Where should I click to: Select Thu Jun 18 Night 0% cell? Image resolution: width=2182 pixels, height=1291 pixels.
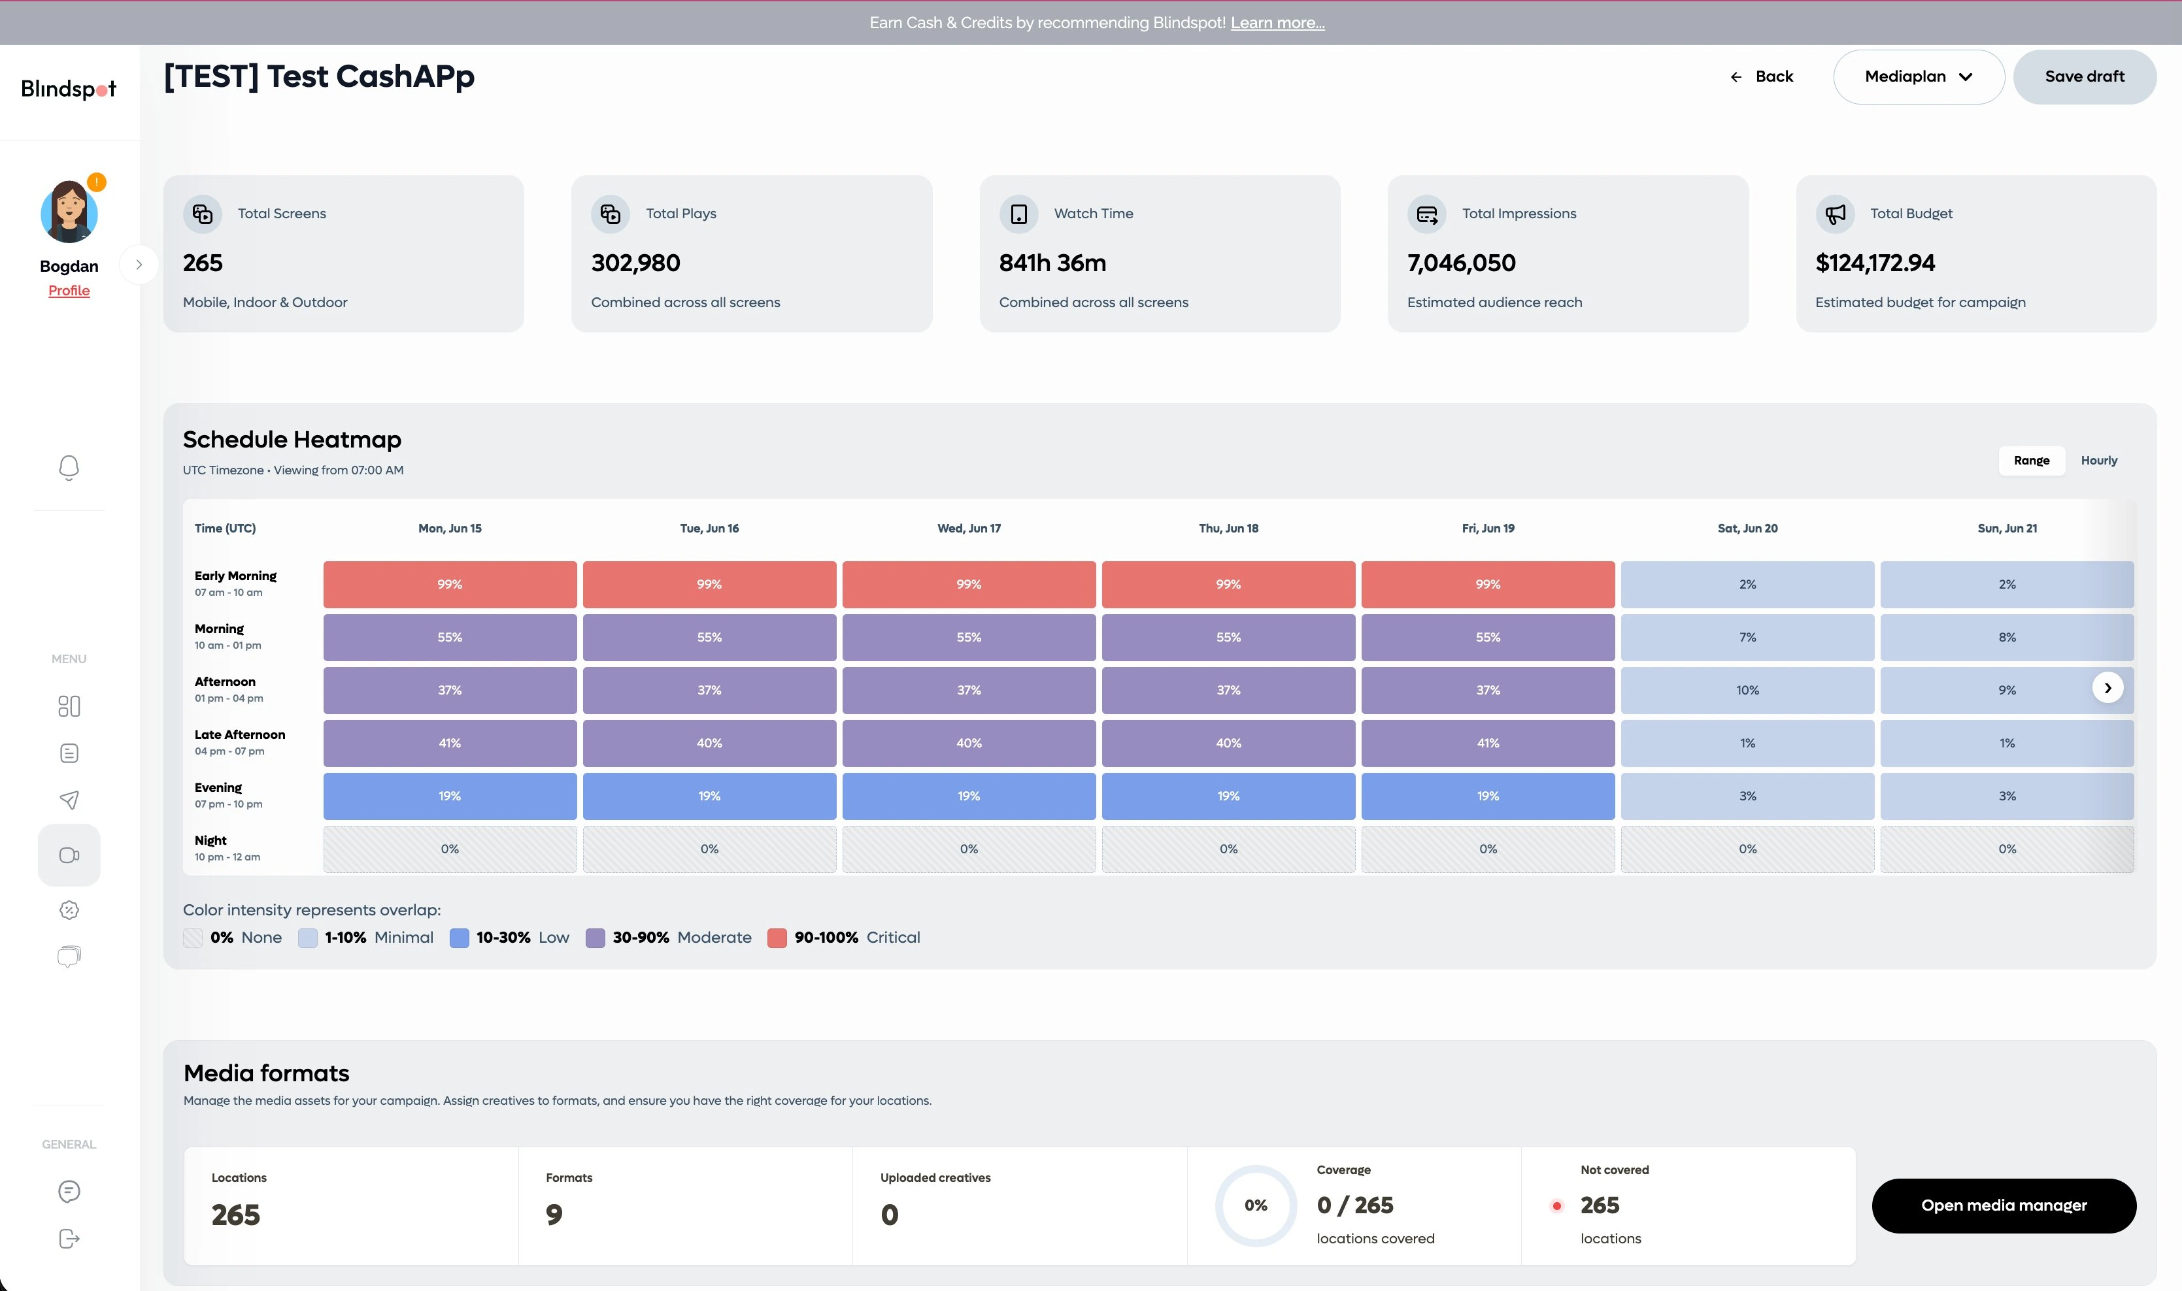(1228, 849)
